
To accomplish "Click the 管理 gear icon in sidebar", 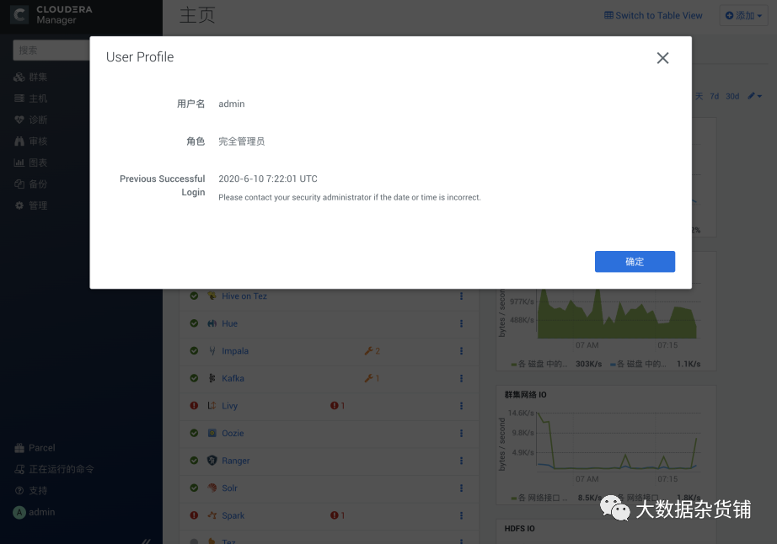I will pos(19,205).
